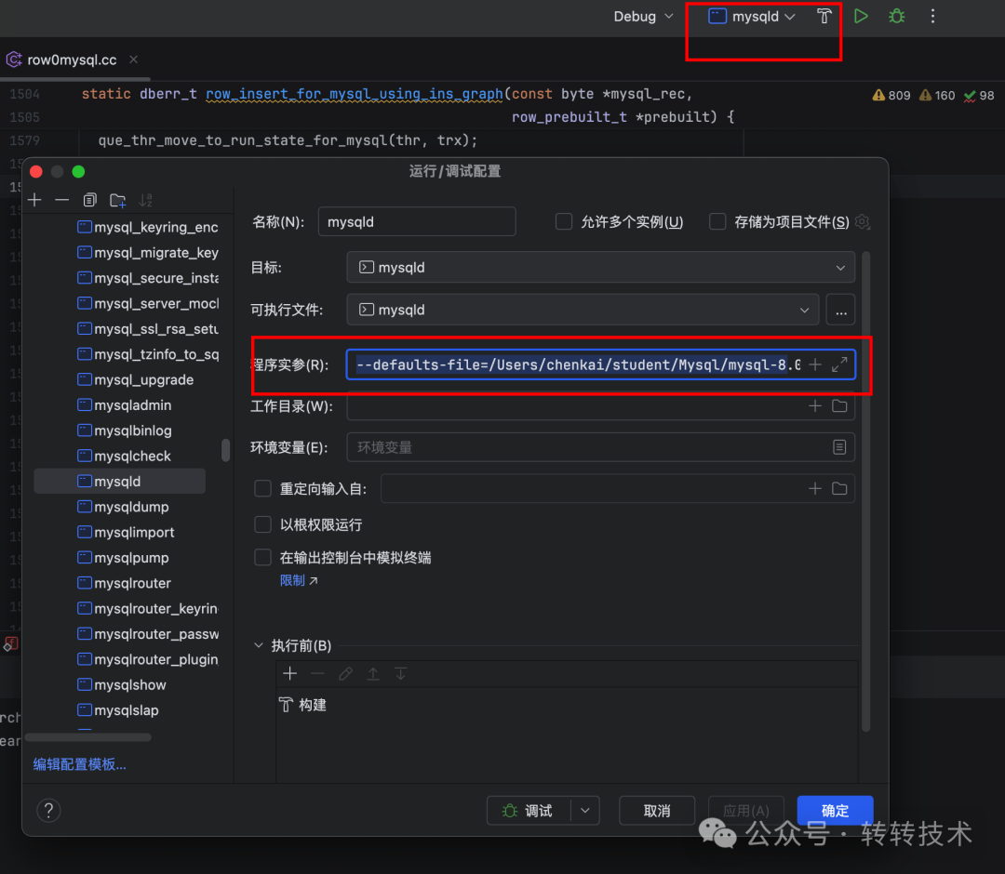Move the before-launch task up
The height and width of the screenshot is (874, 1005).
click(x=373, y=673)
